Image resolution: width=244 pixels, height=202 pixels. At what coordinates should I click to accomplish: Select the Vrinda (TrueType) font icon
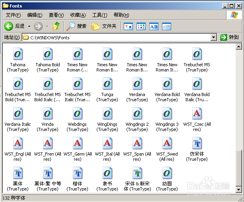48,114
